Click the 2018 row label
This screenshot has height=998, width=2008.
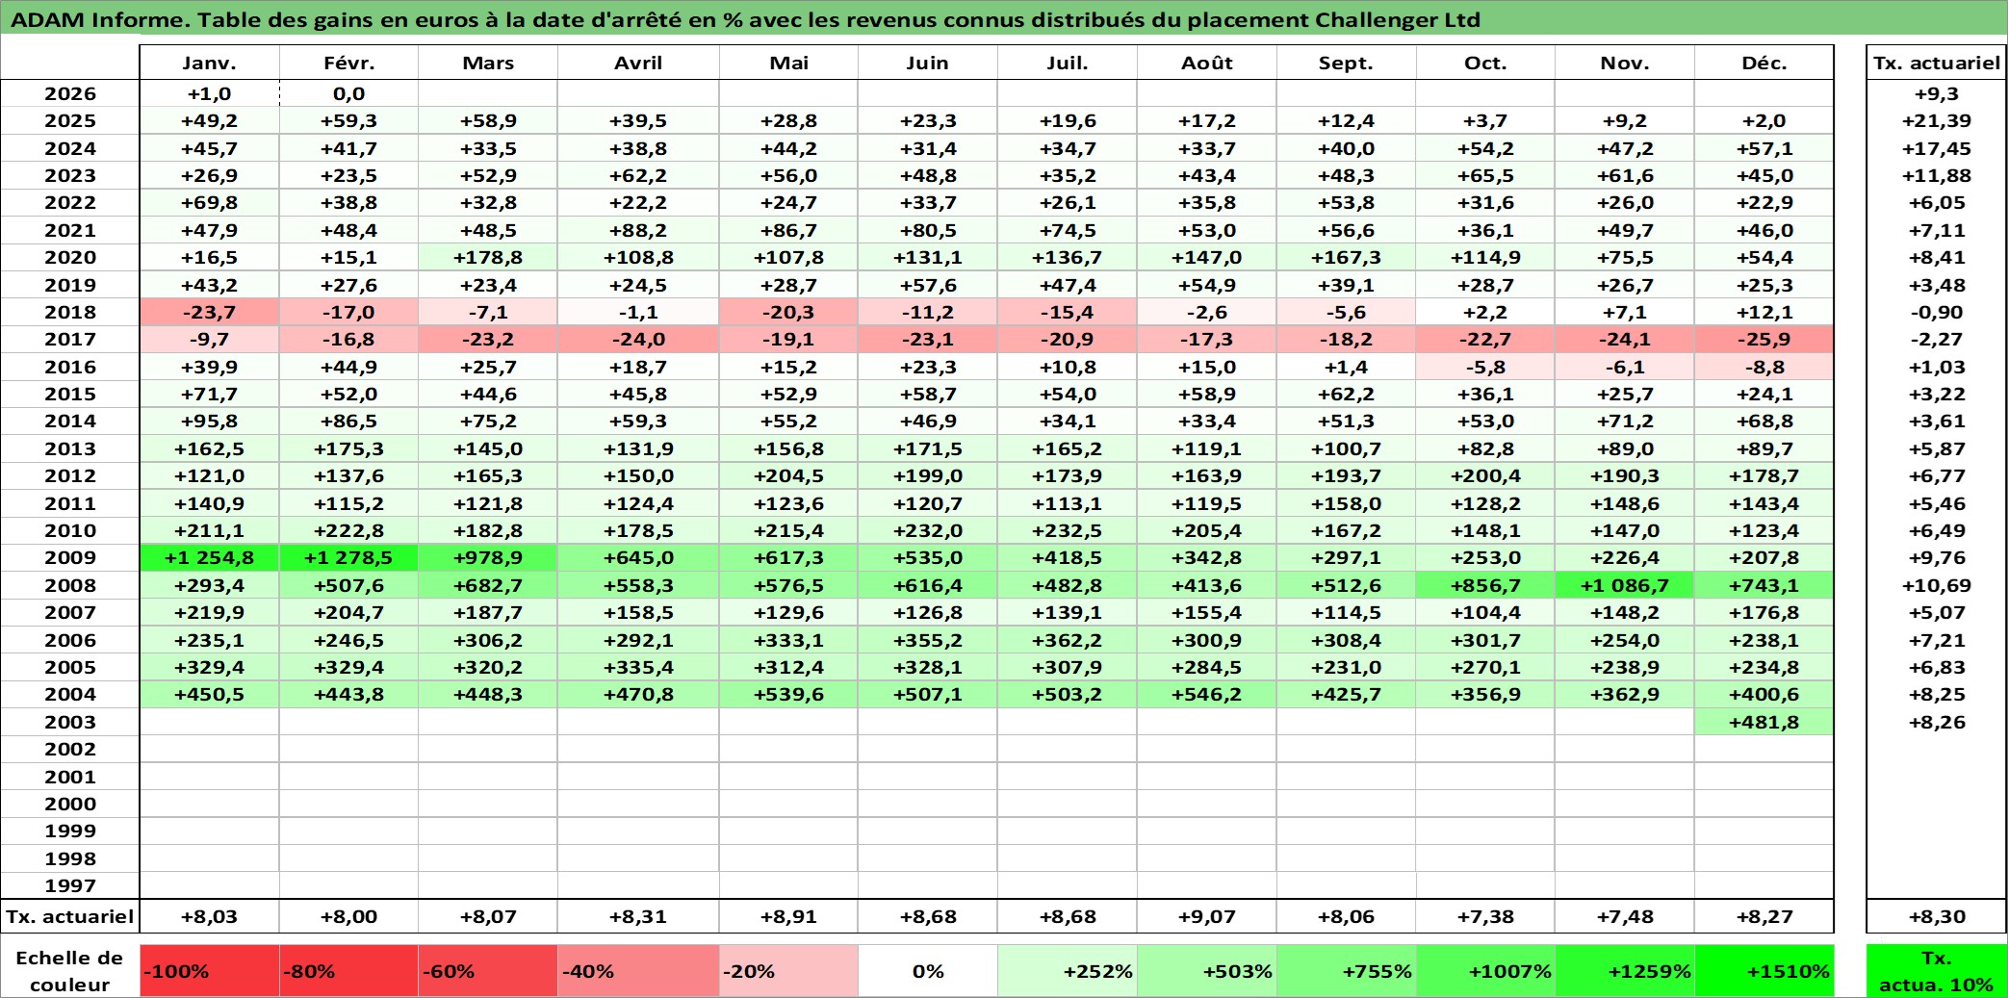[x=70, y=312]
